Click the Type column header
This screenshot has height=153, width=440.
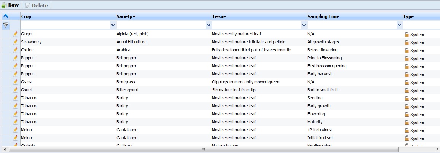(x=421, y=16)
